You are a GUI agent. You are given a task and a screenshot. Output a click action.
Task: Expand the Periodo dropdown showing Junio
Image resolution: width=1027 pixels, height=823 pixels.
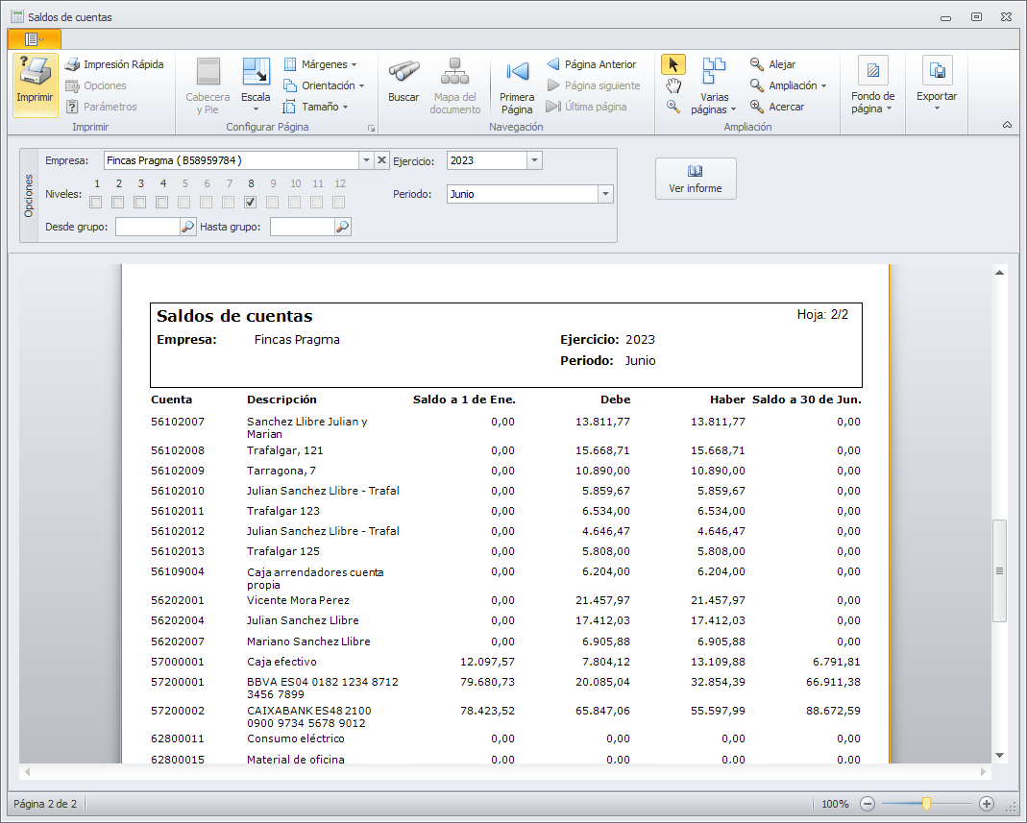click(605, 194)
